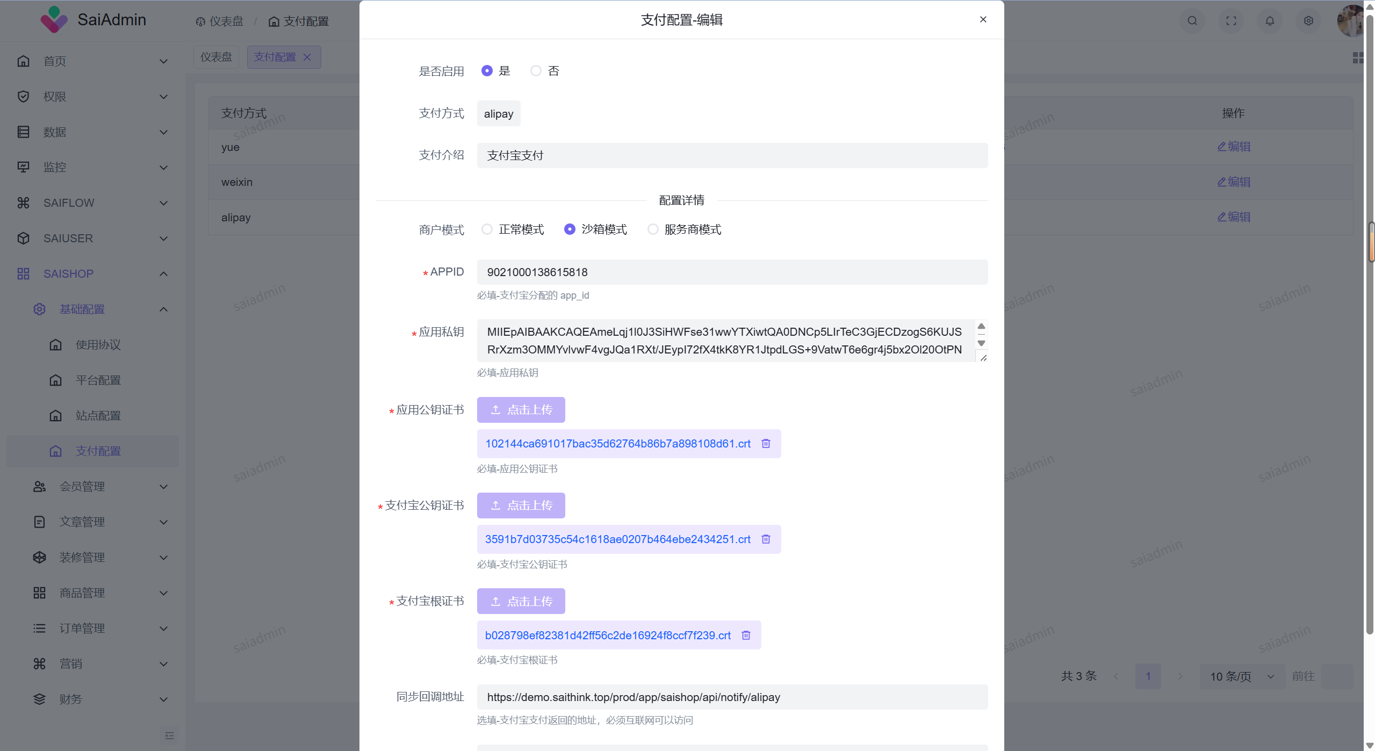The width and height of the screenshot is (1375, 751).
Task: Click 点击上传 for 支付宝根证书
Action: pos(521,601)
